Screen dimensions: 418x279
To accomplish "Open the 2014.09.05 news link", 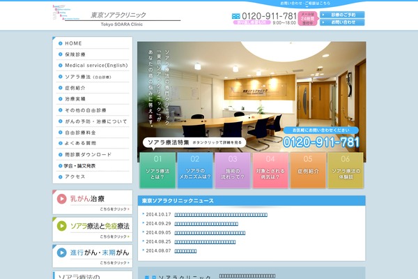I will coord(210,233).
